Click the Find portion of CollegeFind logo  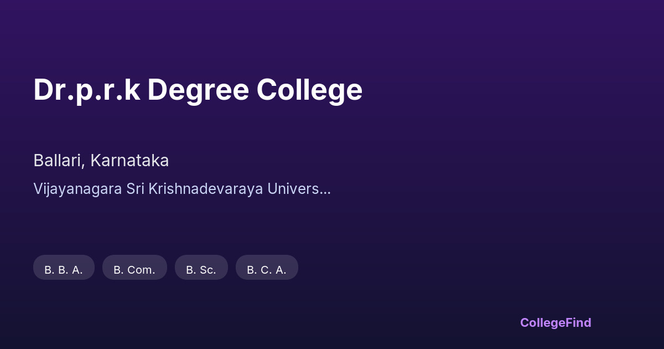click(x=579, y=322)
